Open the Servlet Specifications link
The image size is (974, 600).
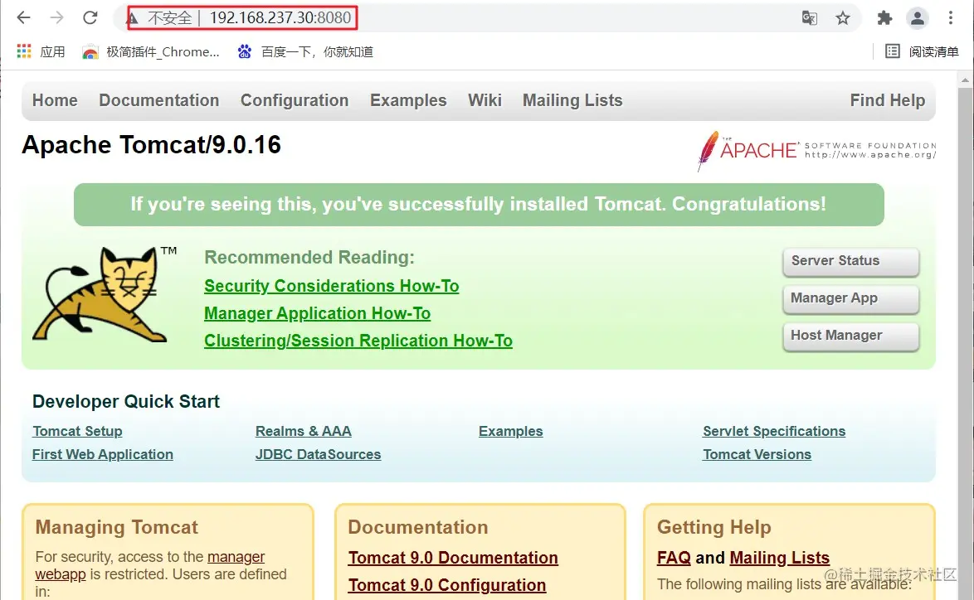pos(774,431)
